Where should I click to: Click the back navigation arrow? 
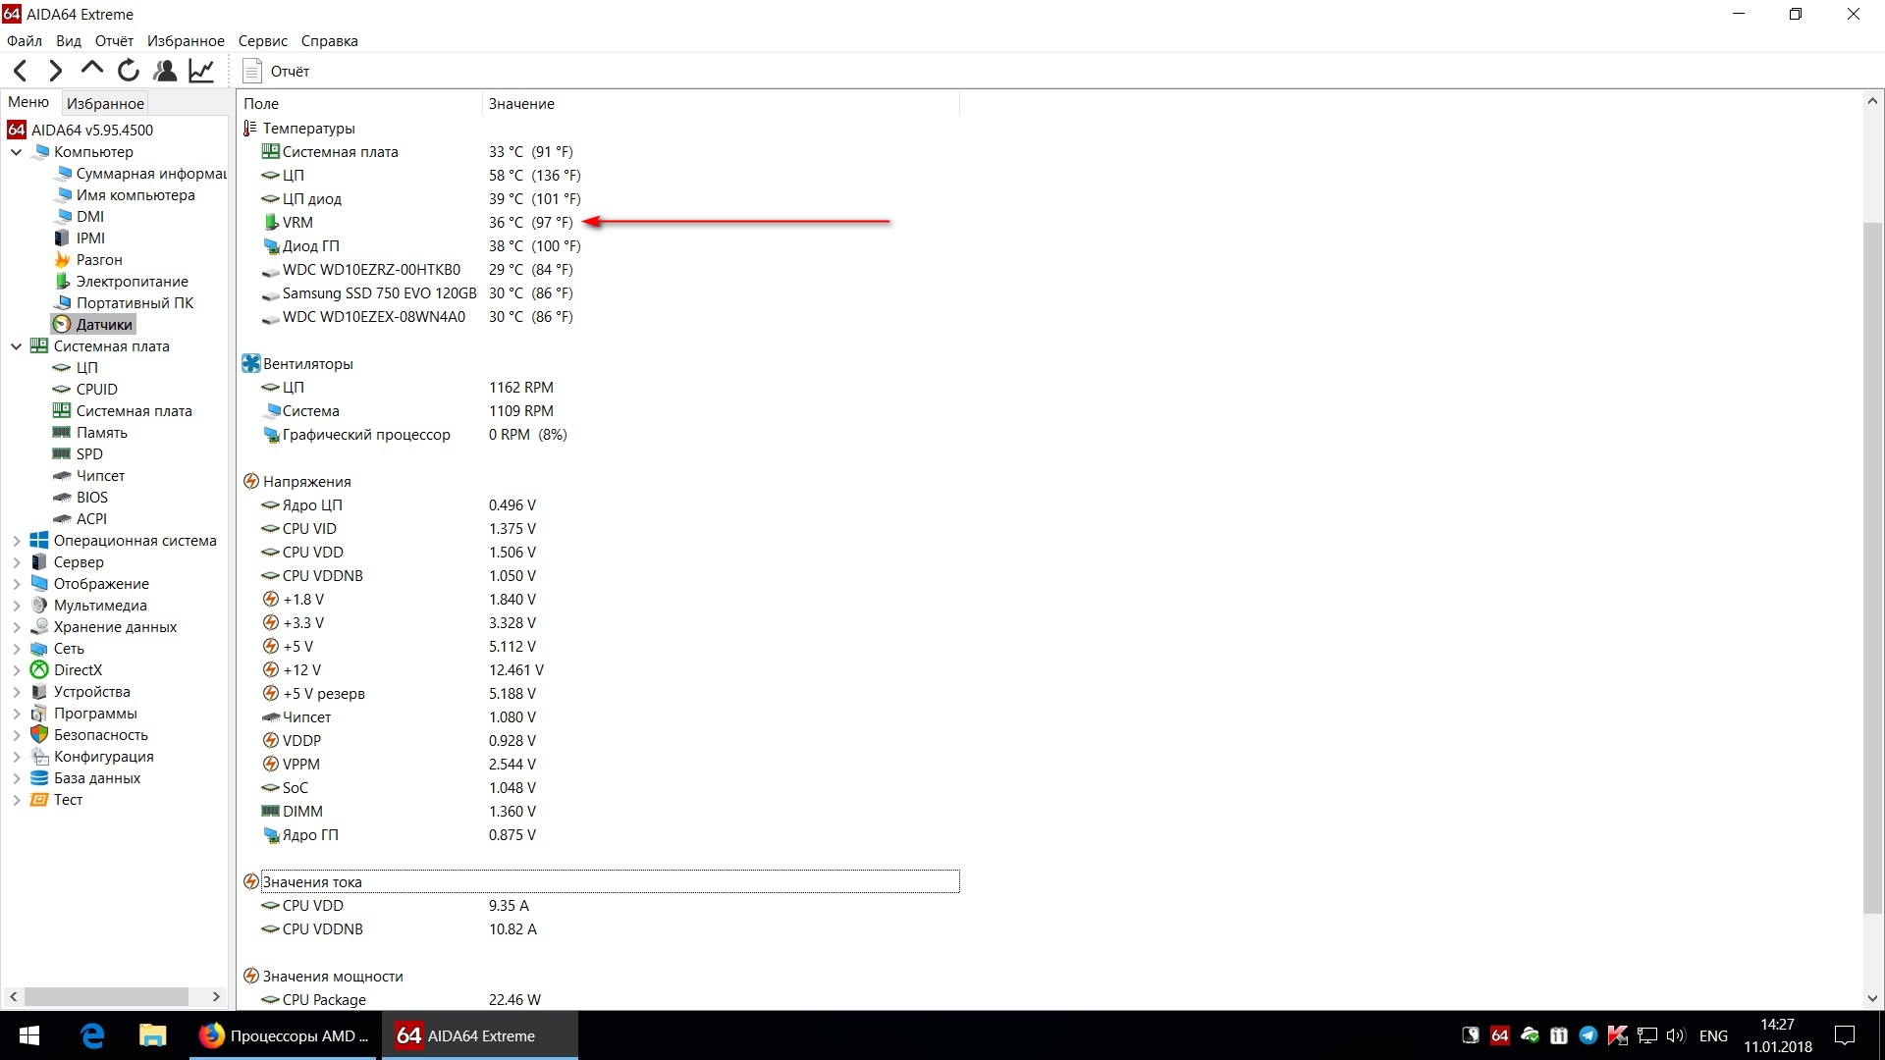click(x=21, y=71)
